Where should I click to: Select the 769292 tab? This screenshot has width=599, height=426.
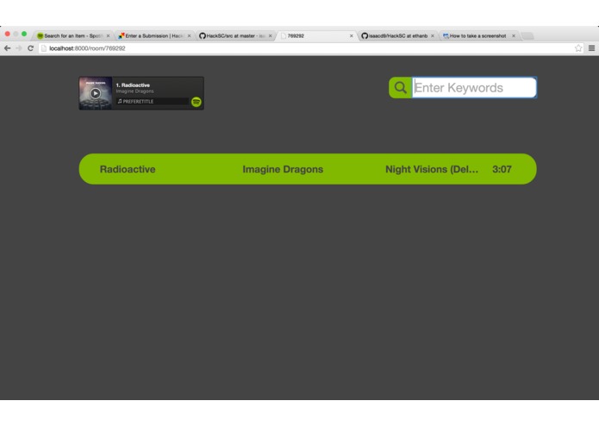point(316,36)
